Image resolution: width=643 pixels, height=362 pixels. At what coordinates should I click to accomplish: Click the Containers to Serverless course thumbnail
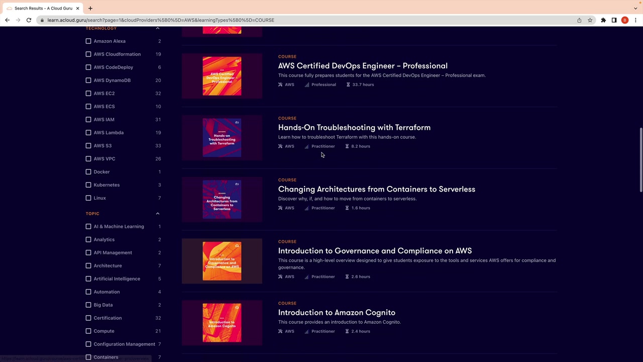[x=222, y=200]
